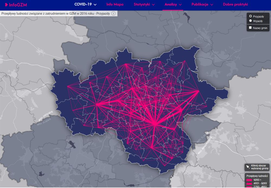Click the Kliknij obszar wybranej gminy hint
The image size is (271, 188).
point(260,167)
